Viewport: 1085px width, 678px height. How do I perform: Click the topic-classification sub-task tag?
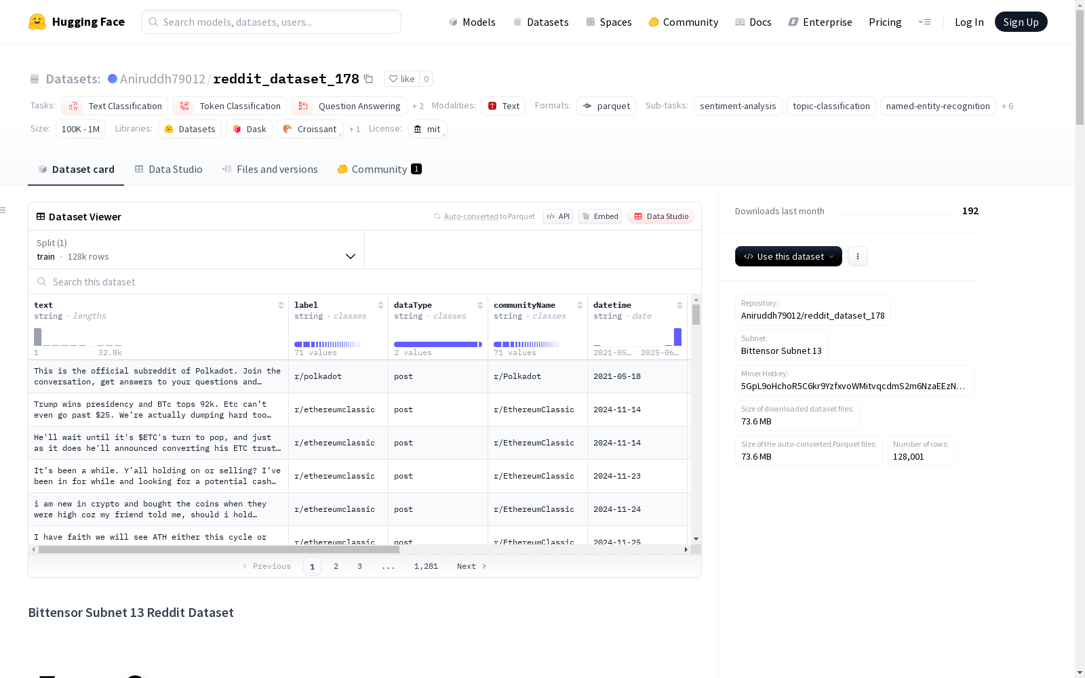[x=831, y=106]
